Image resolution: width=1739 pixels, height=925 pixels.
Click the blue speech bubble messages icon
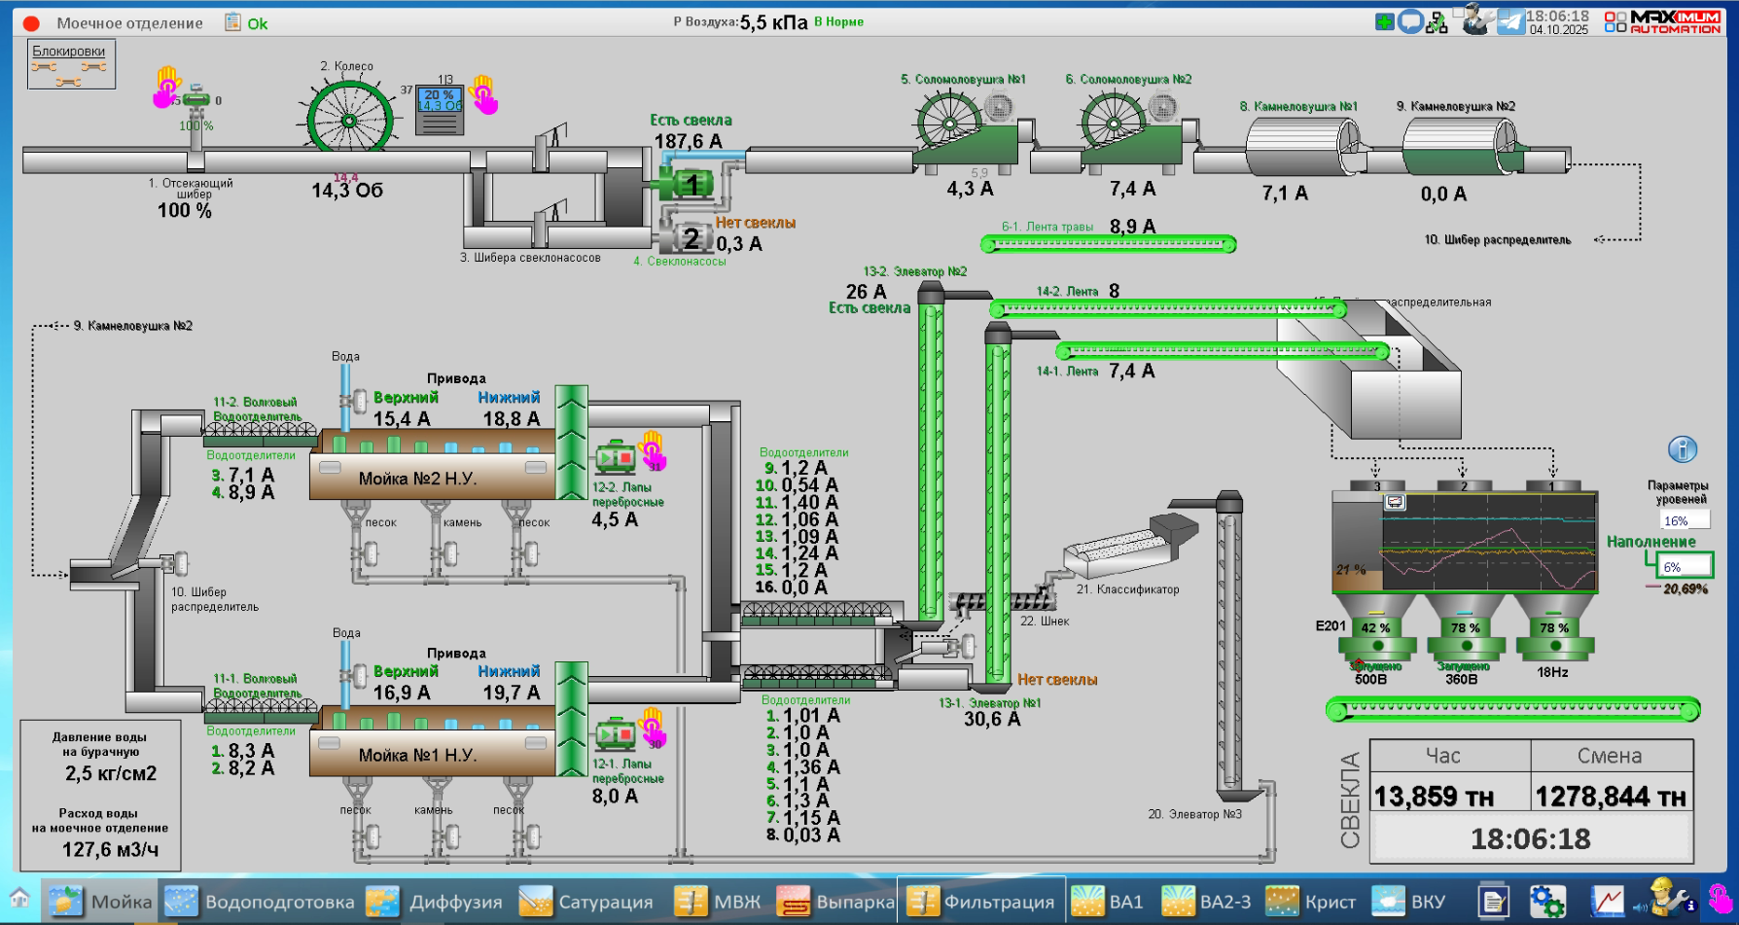click(1410, 21)
